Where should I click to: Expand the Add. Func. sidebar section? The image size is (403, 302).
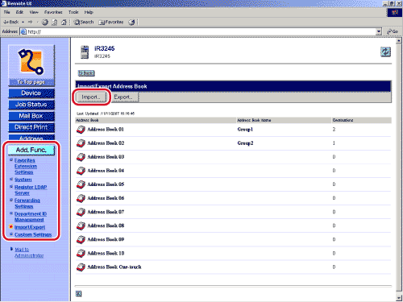[x=31, y=150]
